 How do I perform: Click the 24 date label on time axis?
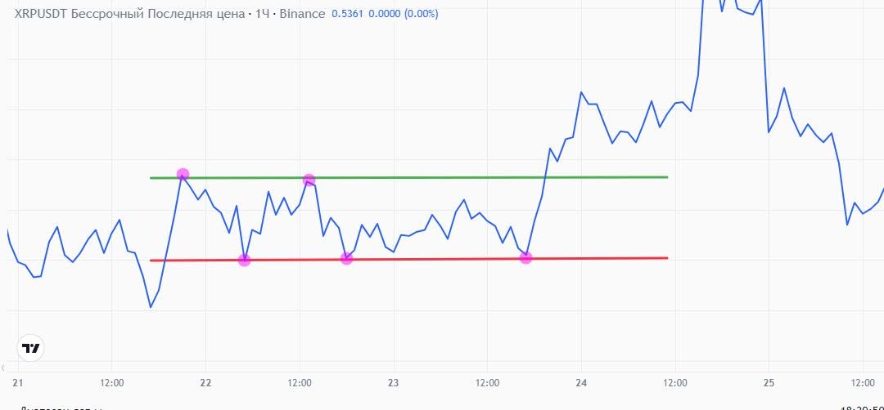pyautogui.click(x=581, y=383)
